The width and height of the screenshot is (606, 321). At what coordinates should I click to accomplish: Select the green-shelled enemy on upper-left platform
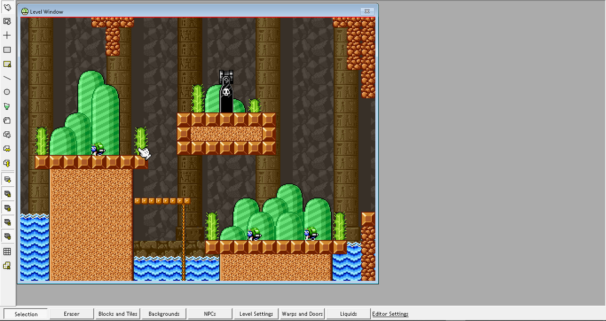point(98,149)
